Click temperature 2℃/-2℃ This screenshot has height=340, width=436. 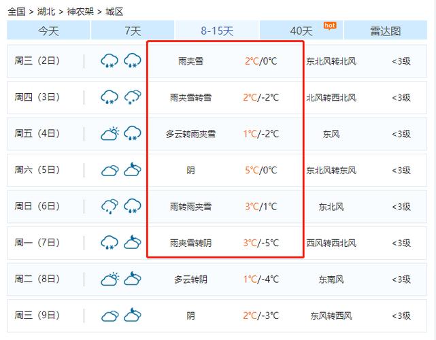point(261,97)
